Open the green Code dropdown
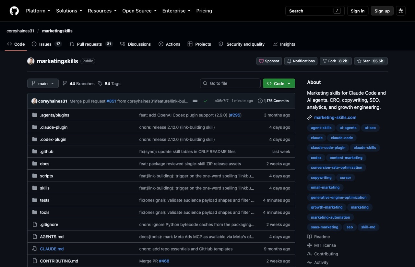This screenshot has height=267, width=415. click(279, 83)
